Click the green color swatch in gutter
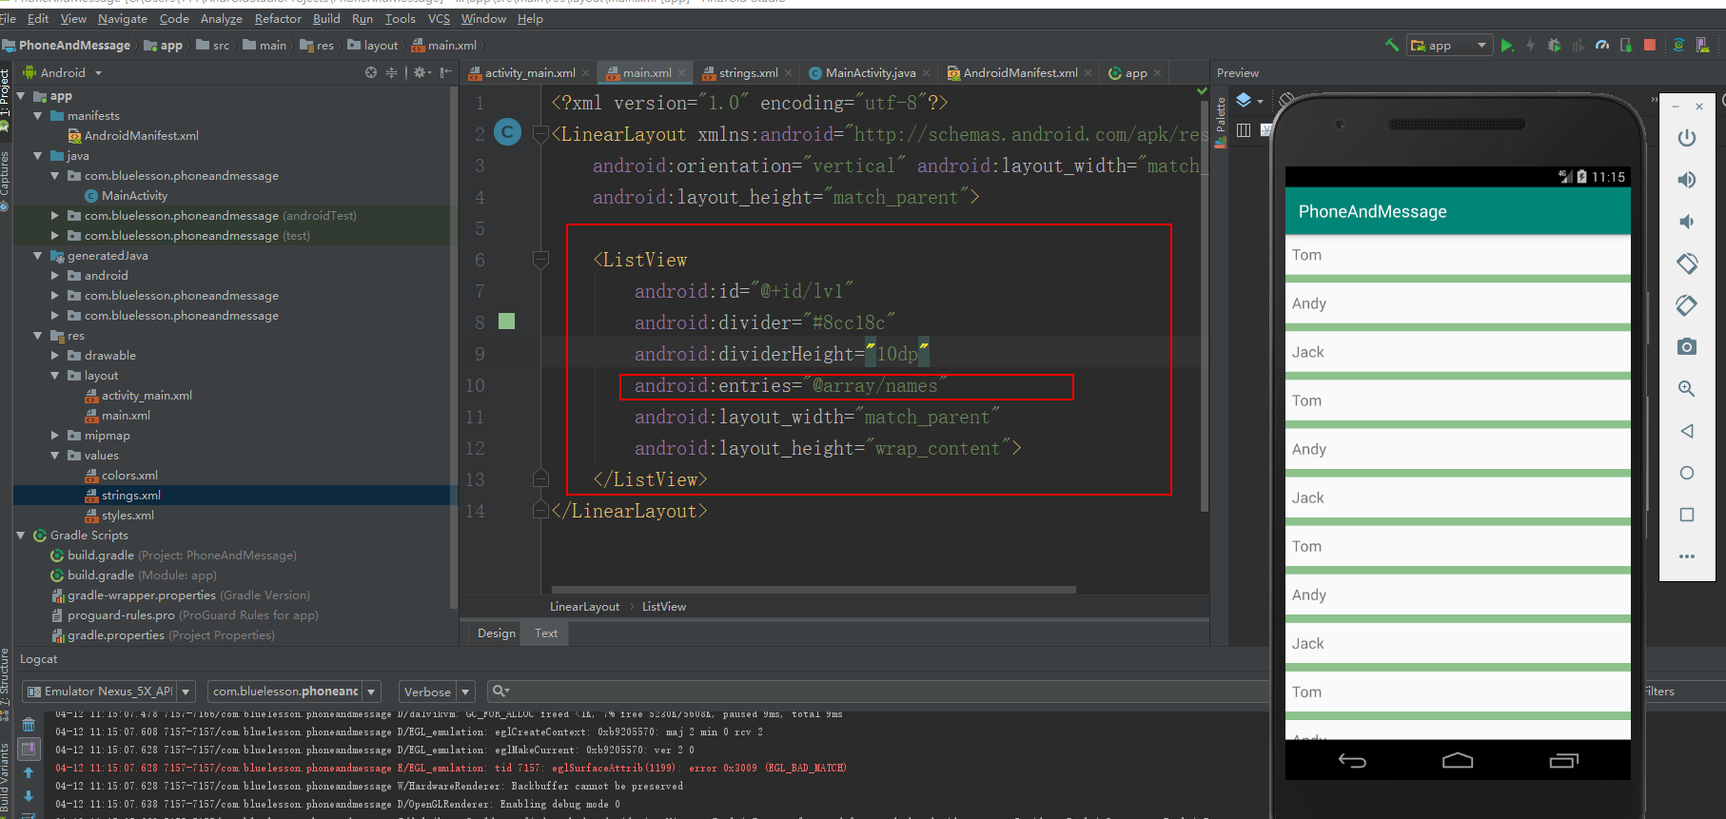This screenshot has height=819, width=1726. (507, 322)
